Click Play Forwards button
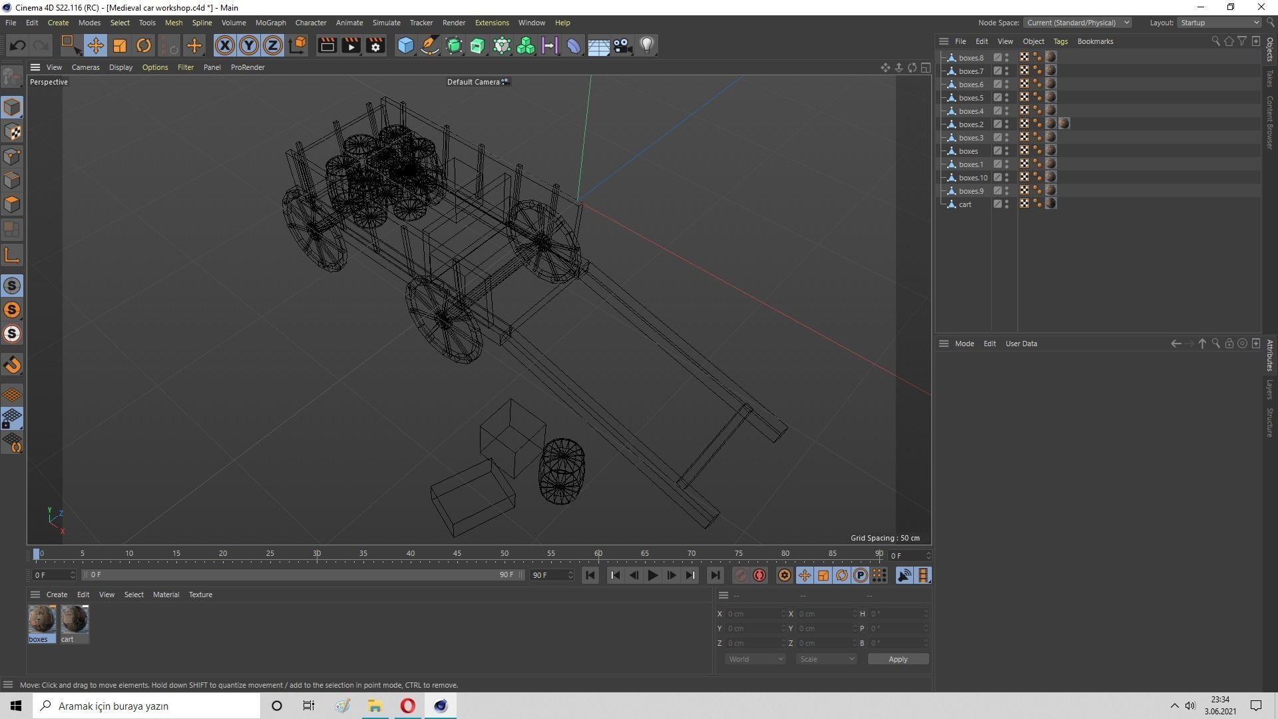Viewport: 1278px width, 719px height. [x=652, y=575]
